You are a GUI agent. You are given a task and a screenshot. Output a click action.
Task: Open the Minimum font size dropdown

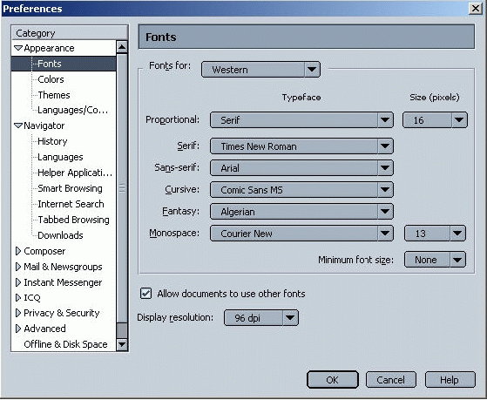tap(435, 260)
